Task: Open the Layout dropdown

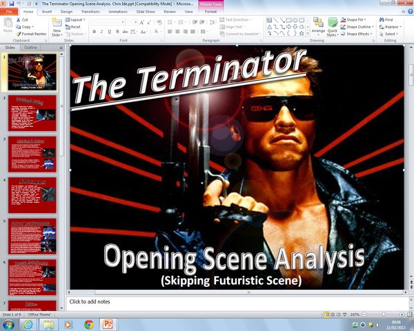Action: pos(75,20)
